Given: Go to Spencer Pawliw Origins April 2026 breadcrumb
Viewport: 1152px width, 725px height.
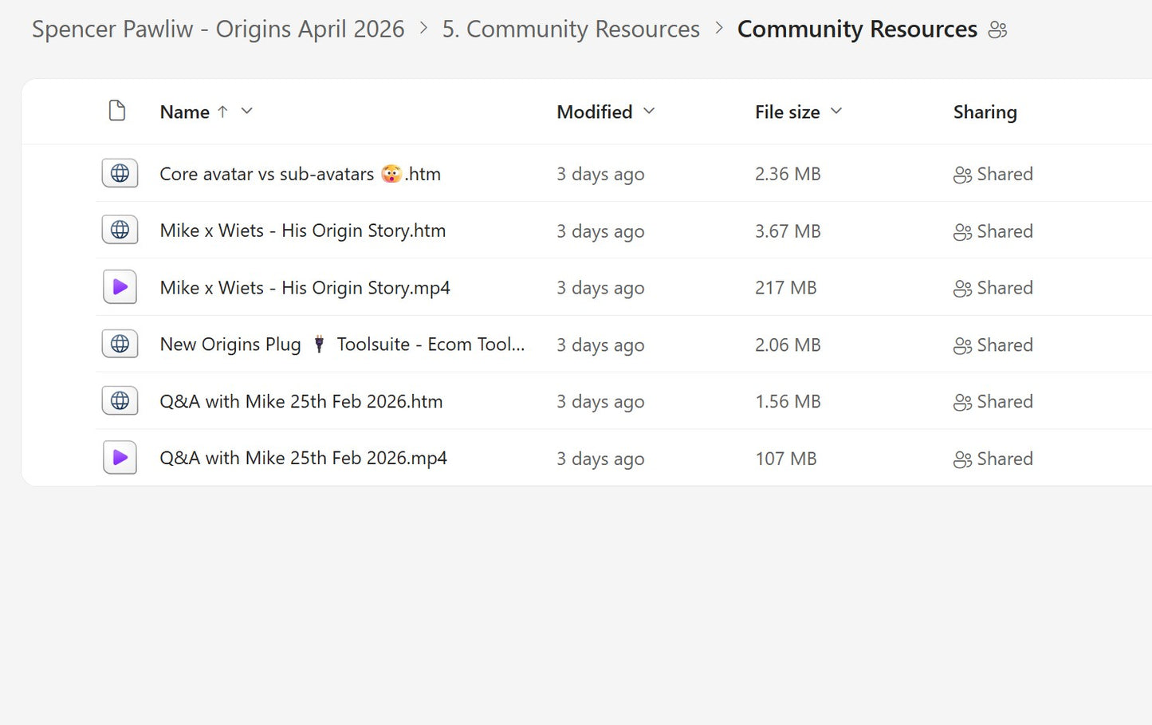Looking at the screenshot, I should pos(218,30).
